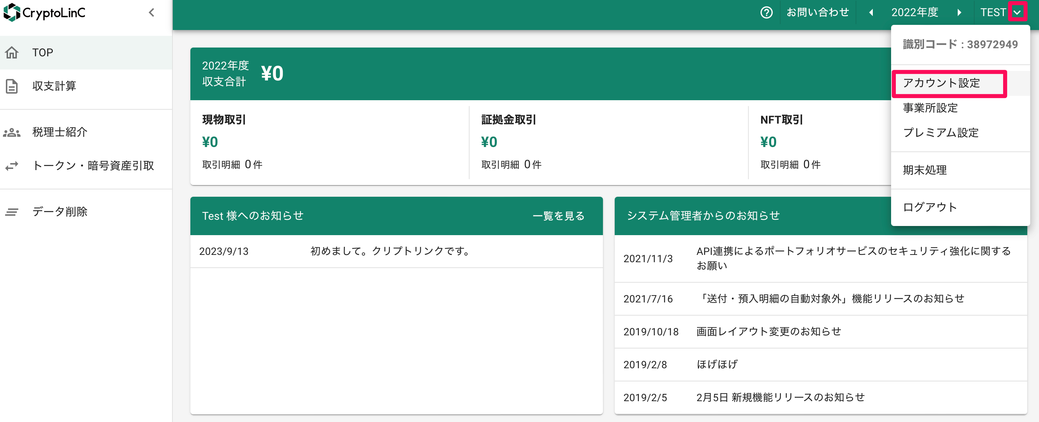1039x422 pixels.
Task: Click the TOP home icon
Action: (12, 52)
